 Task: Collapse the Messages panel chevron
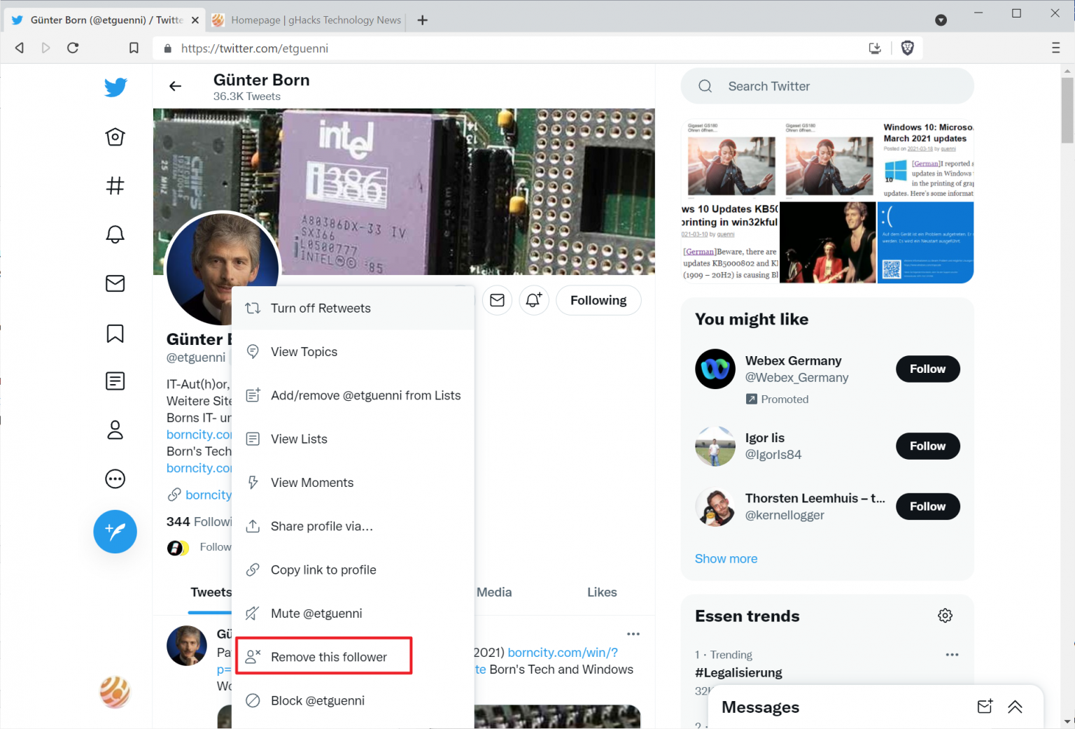1016,707
